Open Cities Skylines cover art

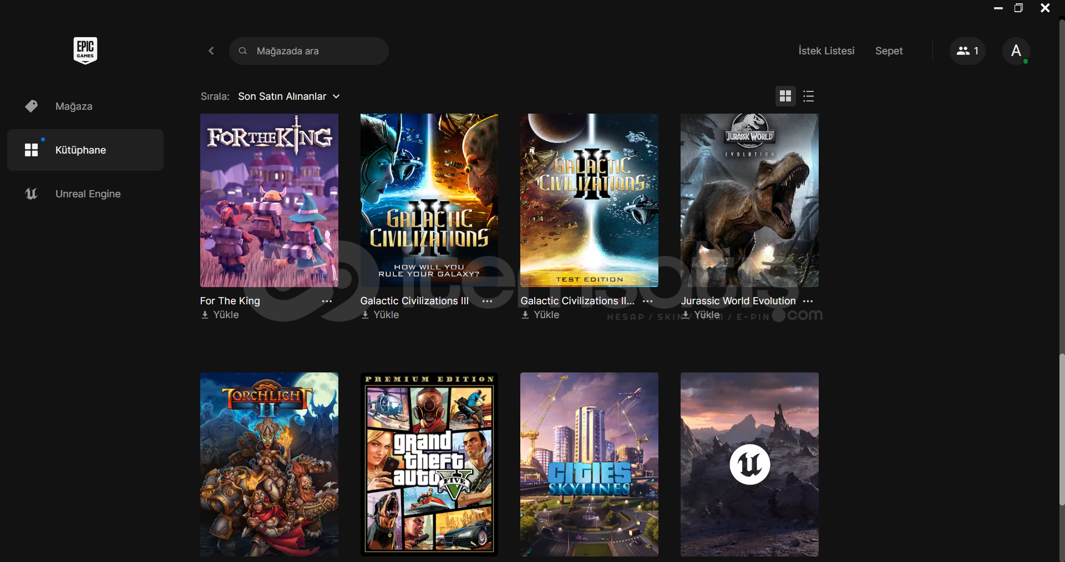point(589,464)
